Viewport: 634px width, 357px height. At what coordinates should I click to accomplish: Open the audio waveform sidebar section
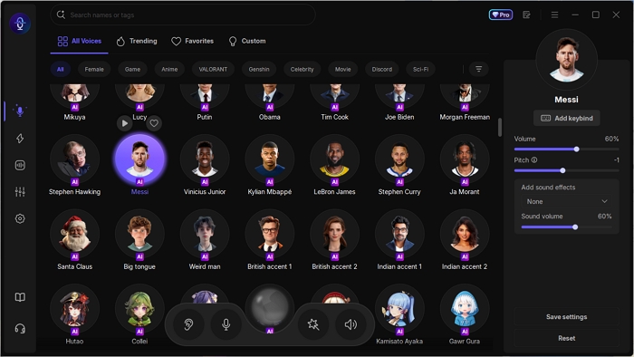tap(20, 165)
